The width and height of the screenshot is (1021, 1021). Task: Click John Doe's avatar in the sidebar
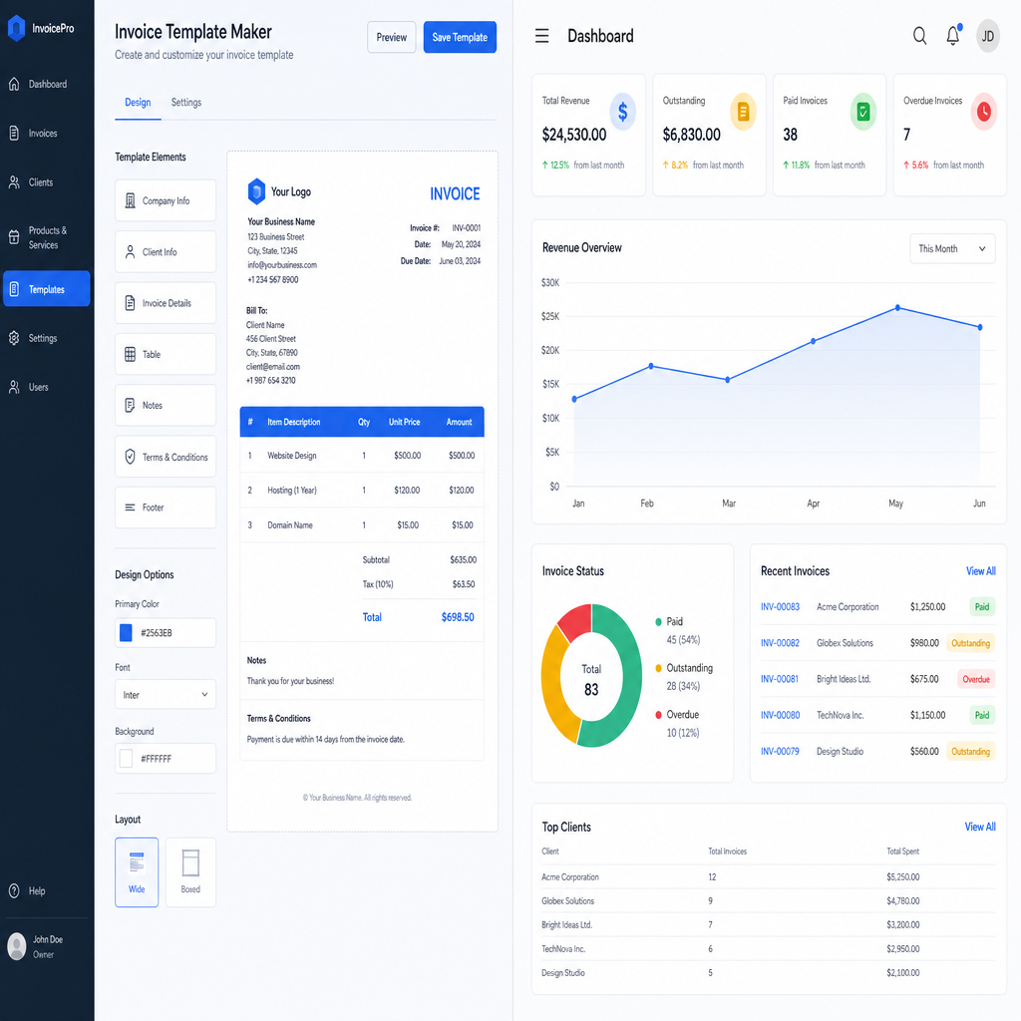(17, 946)
